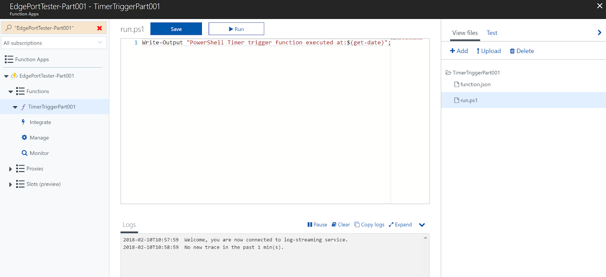Click the TimerTriggerPart001 folder icon in files

448,73
